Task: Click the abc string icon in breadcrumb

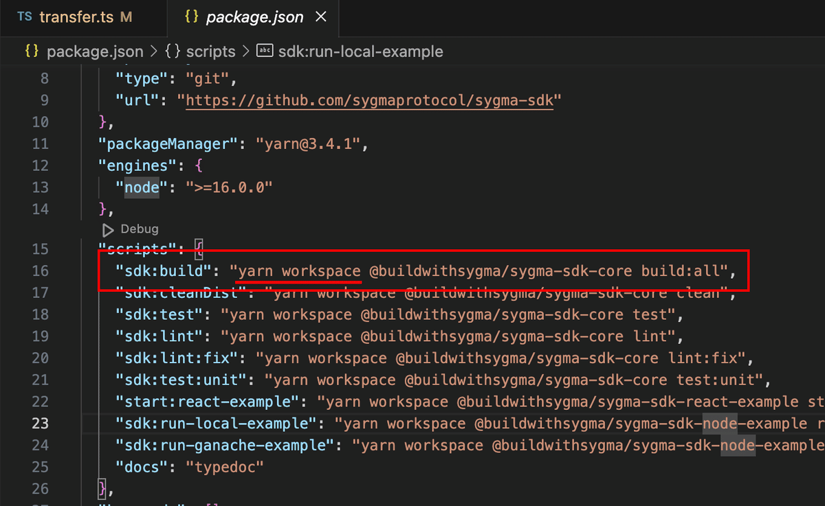Action: click(x=265, y=51)
